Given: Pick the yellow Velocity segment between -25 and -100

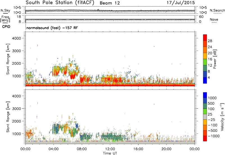Looking at the screenshot, I should pos(205,122).
